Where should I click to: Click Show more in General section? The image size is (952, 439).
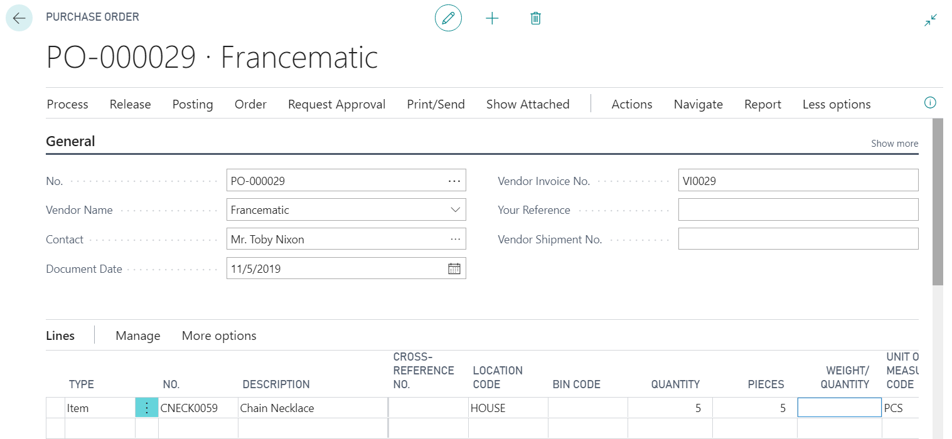pyautogui.click(x=894, y=144)
